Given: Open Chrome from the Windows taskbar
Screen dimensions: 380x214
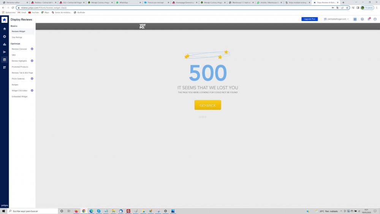Looking at the screenshot, I should click(84, 211).
